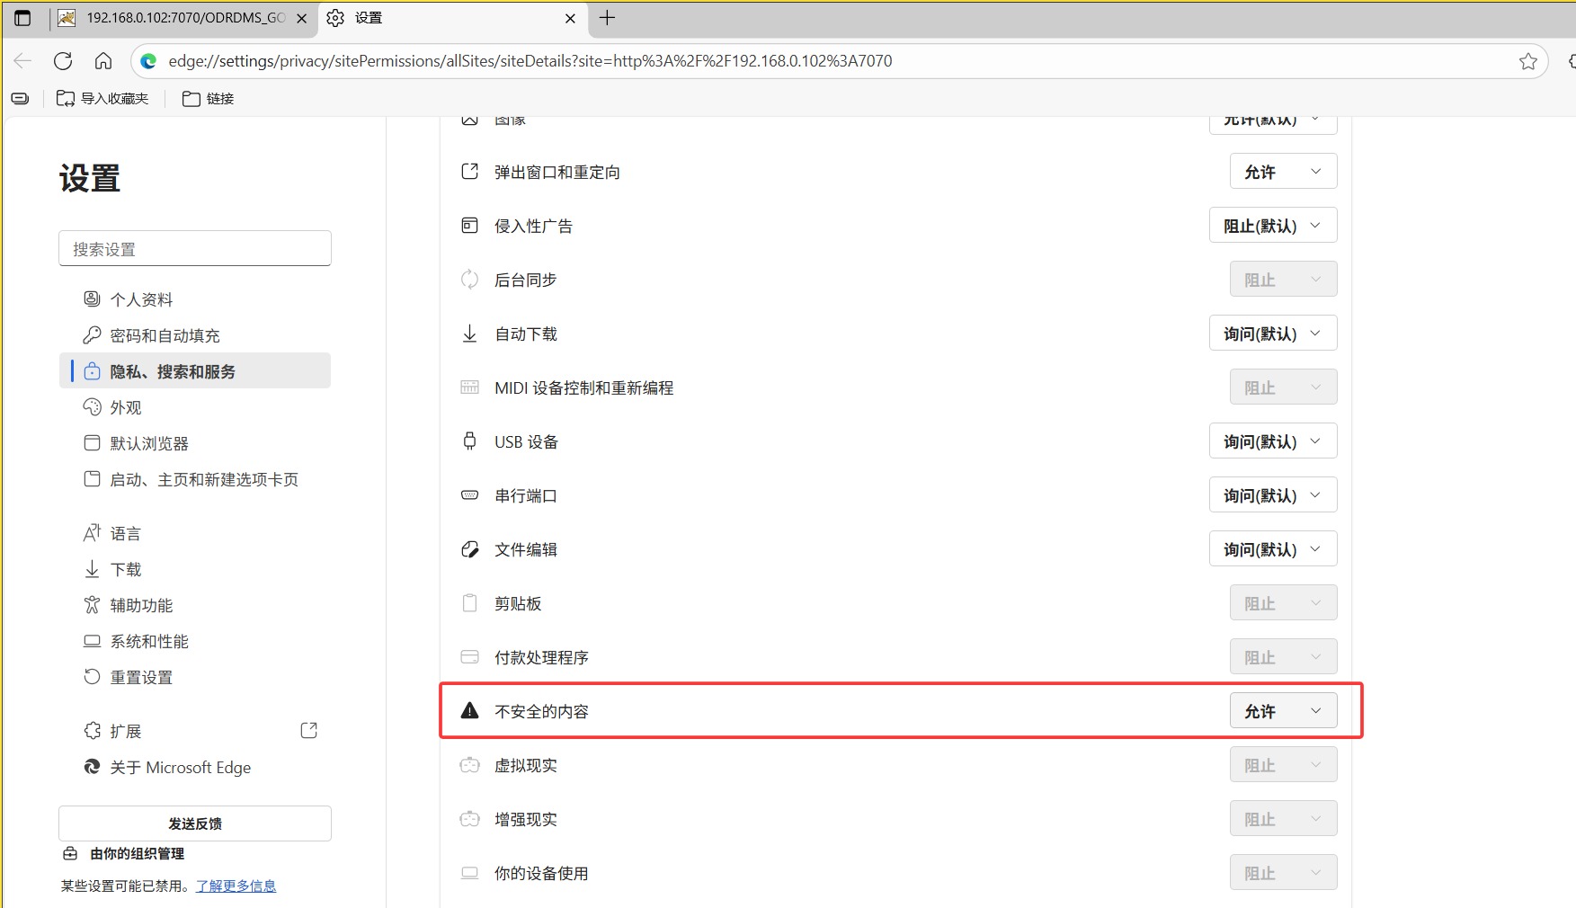Open the 扩展 external link icon

[308, 730]
